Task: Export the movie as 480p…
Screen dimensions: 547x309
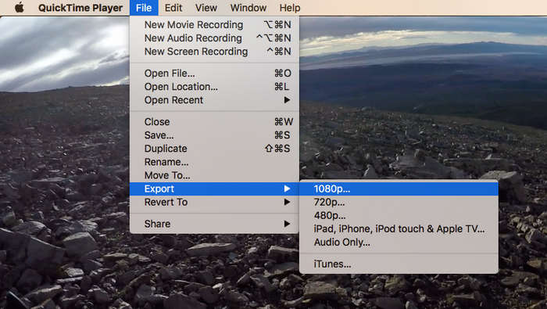Action: [399, 215]
